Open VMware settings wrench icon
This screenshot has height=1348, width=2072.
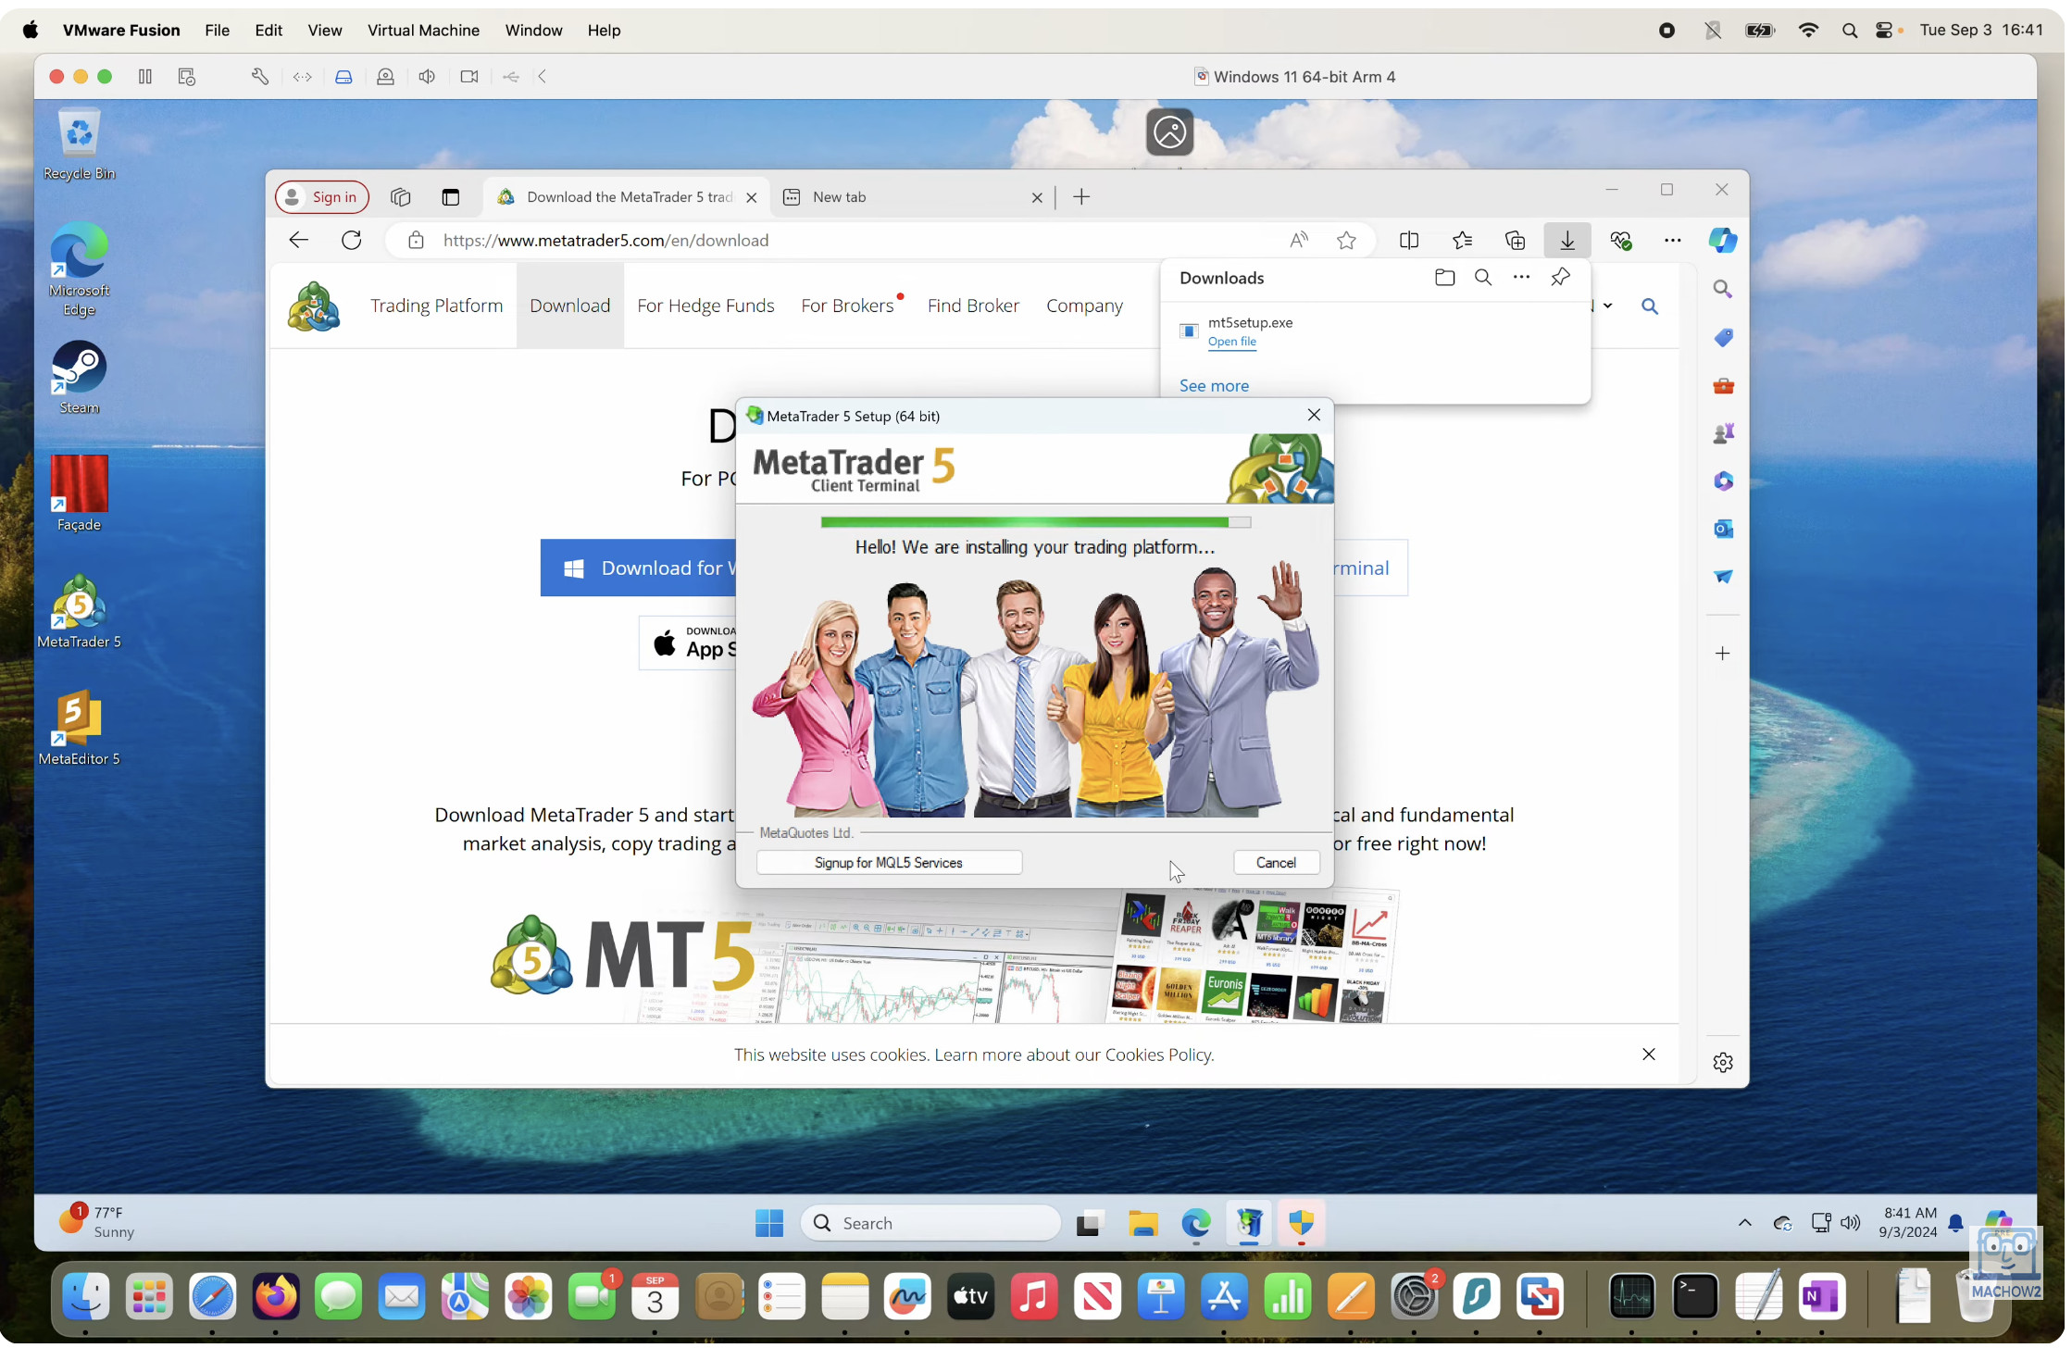coord(261,77)
